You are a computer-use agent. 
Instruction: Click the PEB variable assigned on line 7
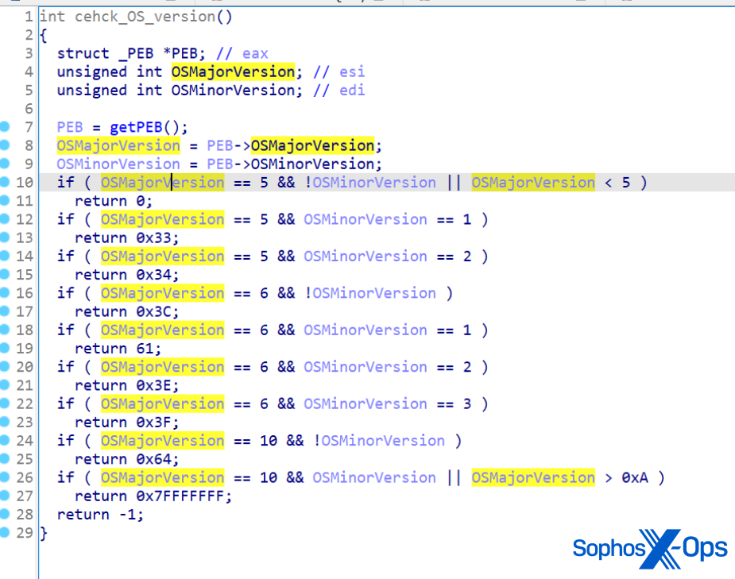point(70,127)
